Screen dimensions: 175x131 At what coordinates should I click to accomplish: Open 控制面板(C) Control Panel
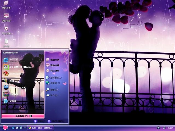(54, 78)
